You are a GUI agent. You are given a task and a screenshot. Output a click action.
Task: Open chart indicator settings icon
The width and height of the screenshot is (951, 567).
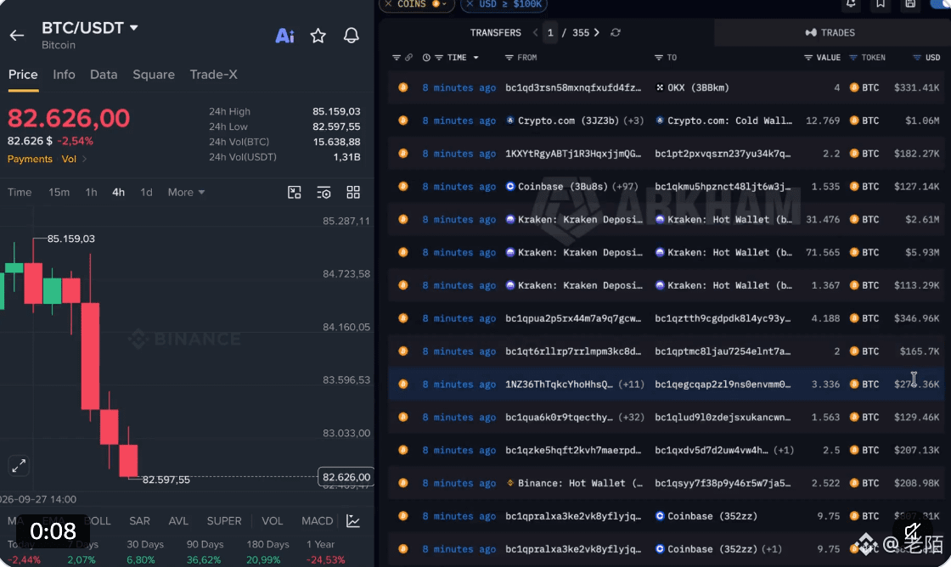click(x=324, y=192)
